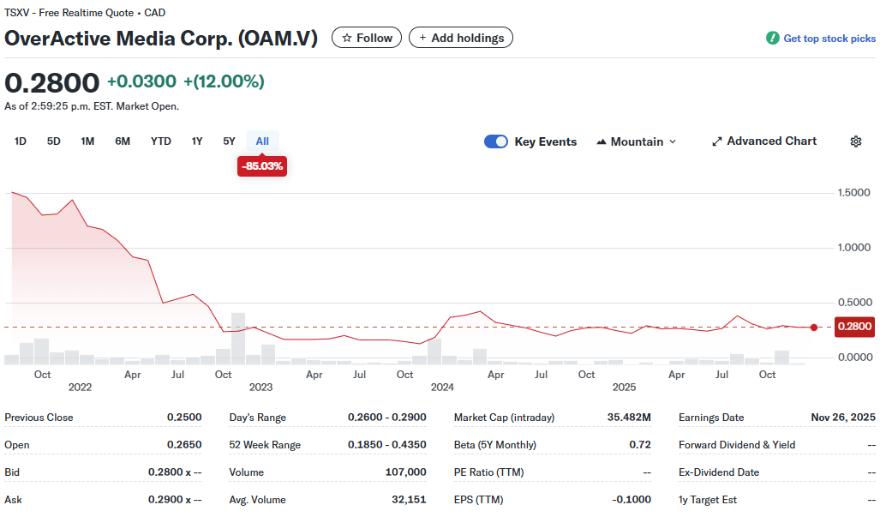The width and height of the screenshot is (892, 517).
Task: Select the 1D time range
Action: pyautogui.click(x=21, y=141)
